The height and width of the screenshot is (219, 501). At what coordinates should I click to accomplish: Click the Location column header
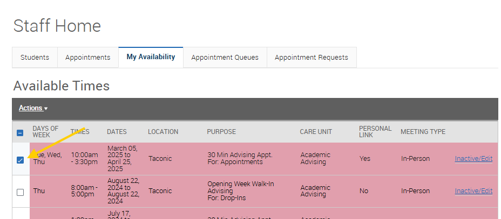click(163, 132)
